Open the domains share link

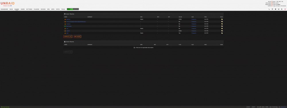tap(68, 24)
